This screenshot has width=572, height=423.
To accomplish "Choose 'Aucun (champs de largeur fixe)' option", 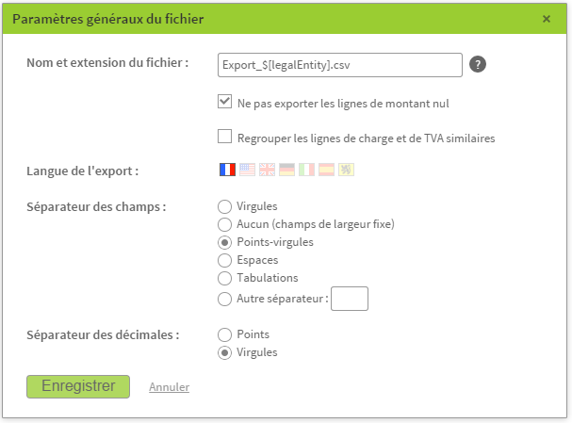I will point(224,224).
